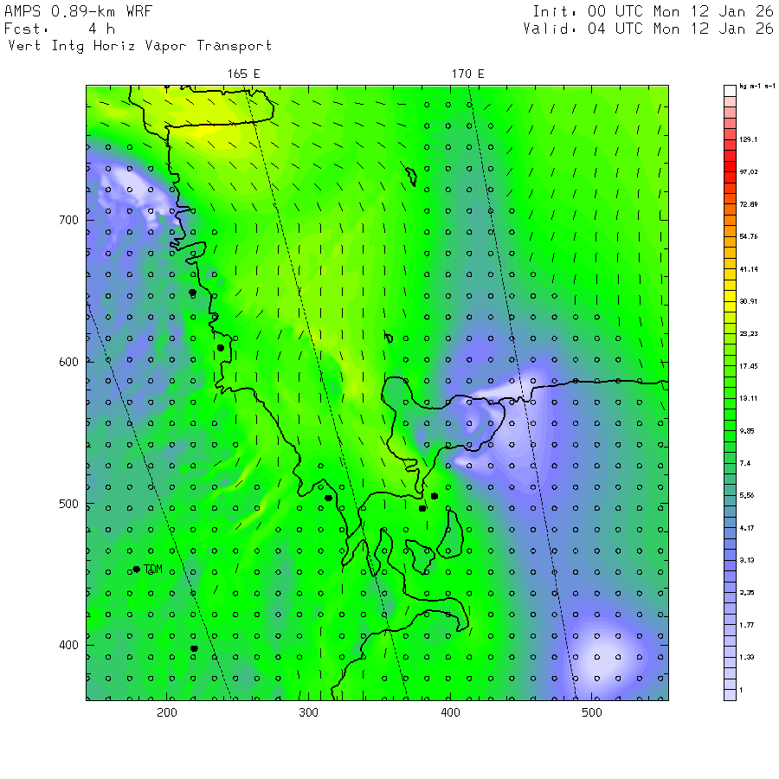
Task: Select the 'Fcst: 4 h' forecast hour text
Action: [60, 29]
